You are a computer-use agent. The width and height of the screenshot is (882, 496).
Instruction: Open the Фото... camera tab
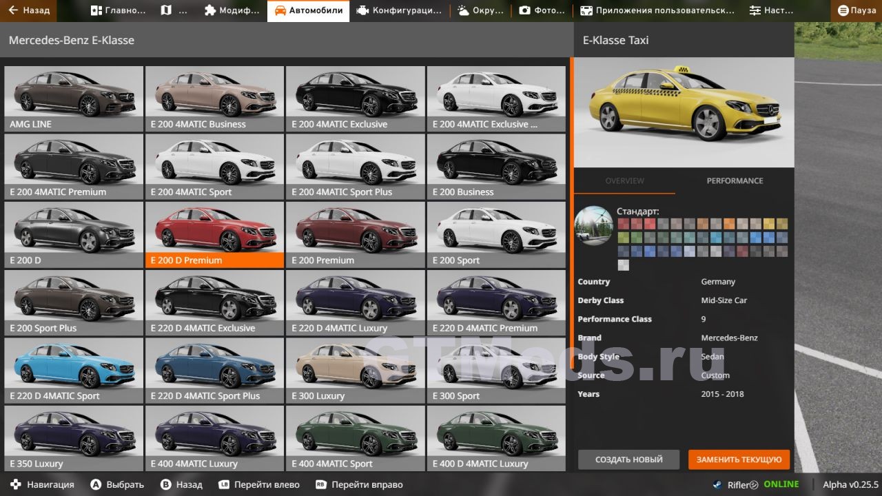[542, 10]
